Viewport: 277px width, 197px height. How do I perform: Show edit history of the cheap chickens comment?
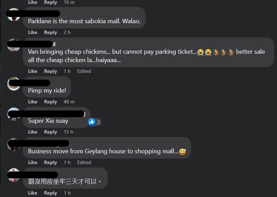(84, 71)
